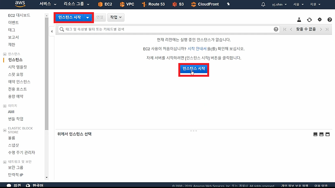Viewport: 335px width, 188px height.
Task: Open 리소스 그룹 dropdown menu
Action: (76, 4)
